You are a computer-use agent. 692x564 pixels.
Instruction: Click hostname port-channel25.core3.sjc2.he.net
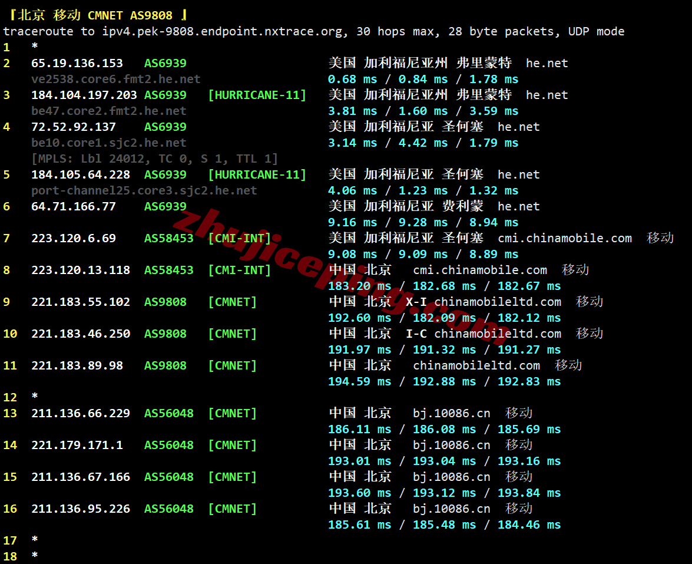coord(144,190)
